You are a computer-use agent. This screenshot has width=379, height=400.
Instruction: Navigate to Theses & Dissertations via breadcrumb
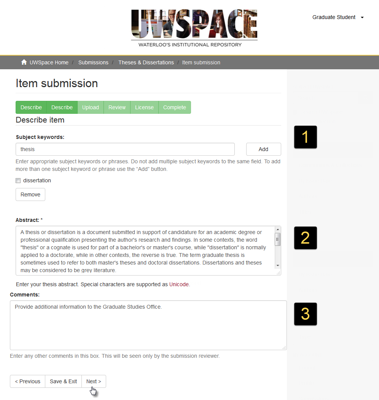(x=146, y=62)
